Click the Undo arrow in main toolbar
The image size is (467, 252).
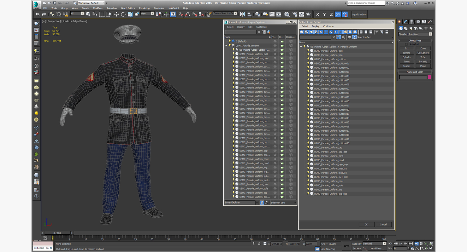pyautogui.click(x=38, y=14)
